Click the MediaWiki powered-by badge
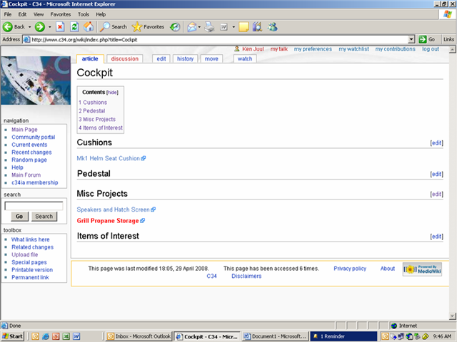The image size is (457, 342). point(421,269)
